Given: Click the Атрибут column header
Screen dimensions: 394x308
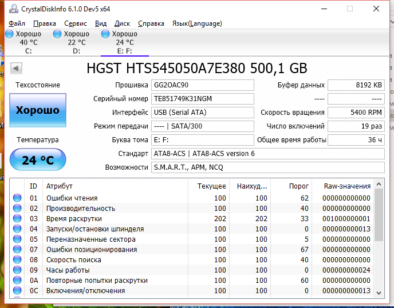Looking at the screenshot, I should pyautogui.click(x=115, y=186).
